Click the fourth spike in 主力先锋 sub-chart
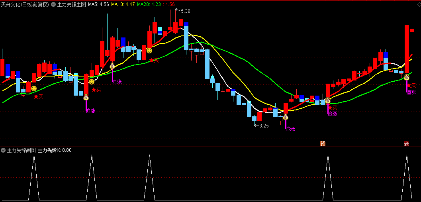421x202 pixels. [x=328, y=177]
